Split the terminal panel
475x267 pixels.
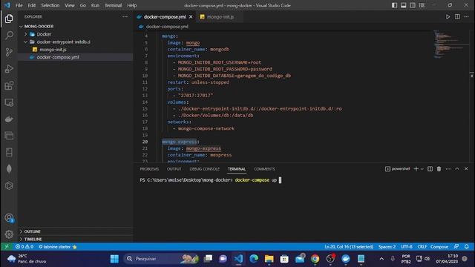click(x=430, y=169)
